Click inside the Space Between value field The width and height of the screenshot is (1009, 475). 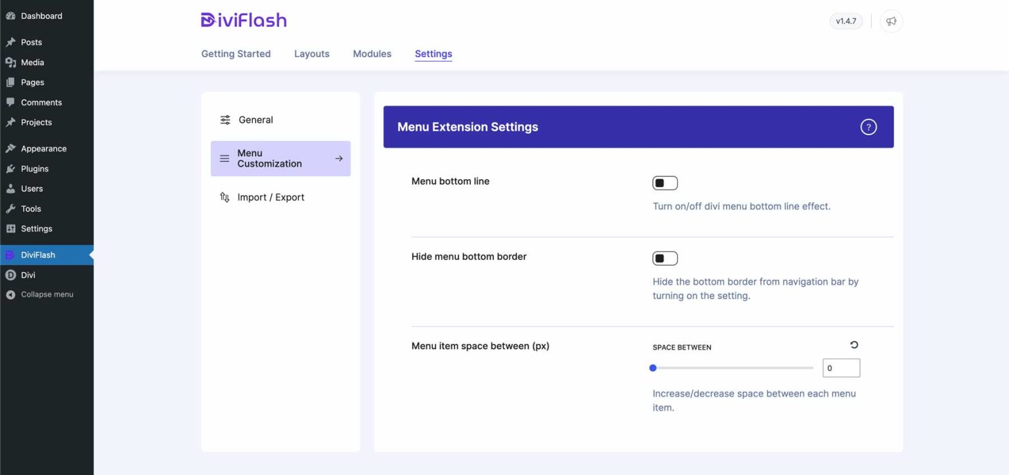pos(841,367)
